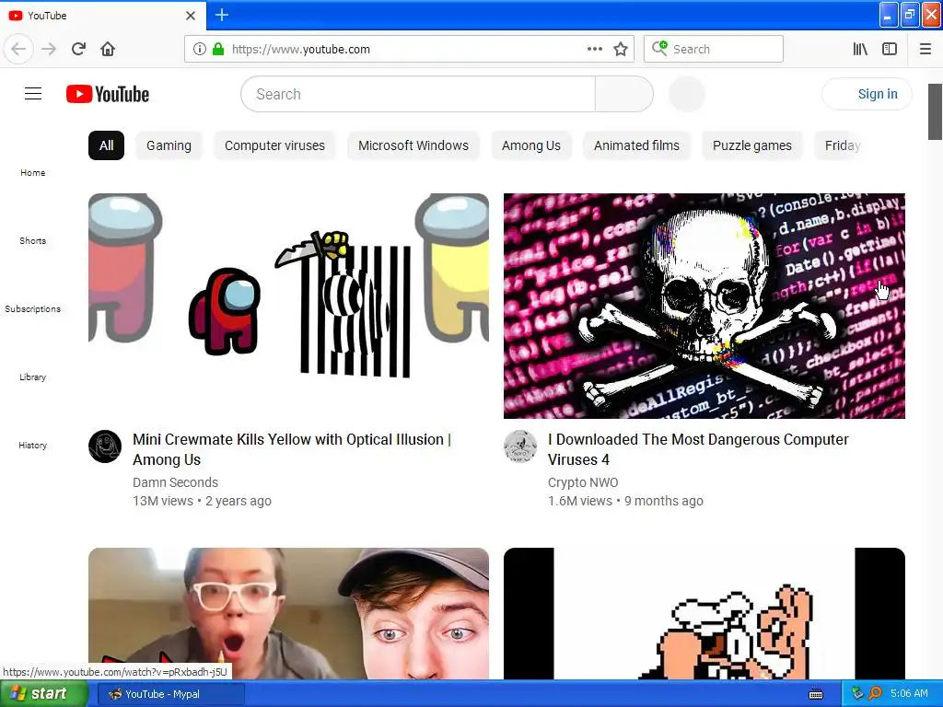Select the Among Us filter chip

(531, 145)
